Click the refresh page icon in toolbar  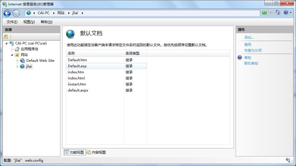[x=265, y=13]
